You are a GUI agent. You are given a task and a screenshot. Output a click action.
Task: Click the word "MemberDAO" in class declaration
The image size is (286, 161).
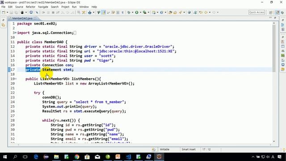[x=54, y=42]
